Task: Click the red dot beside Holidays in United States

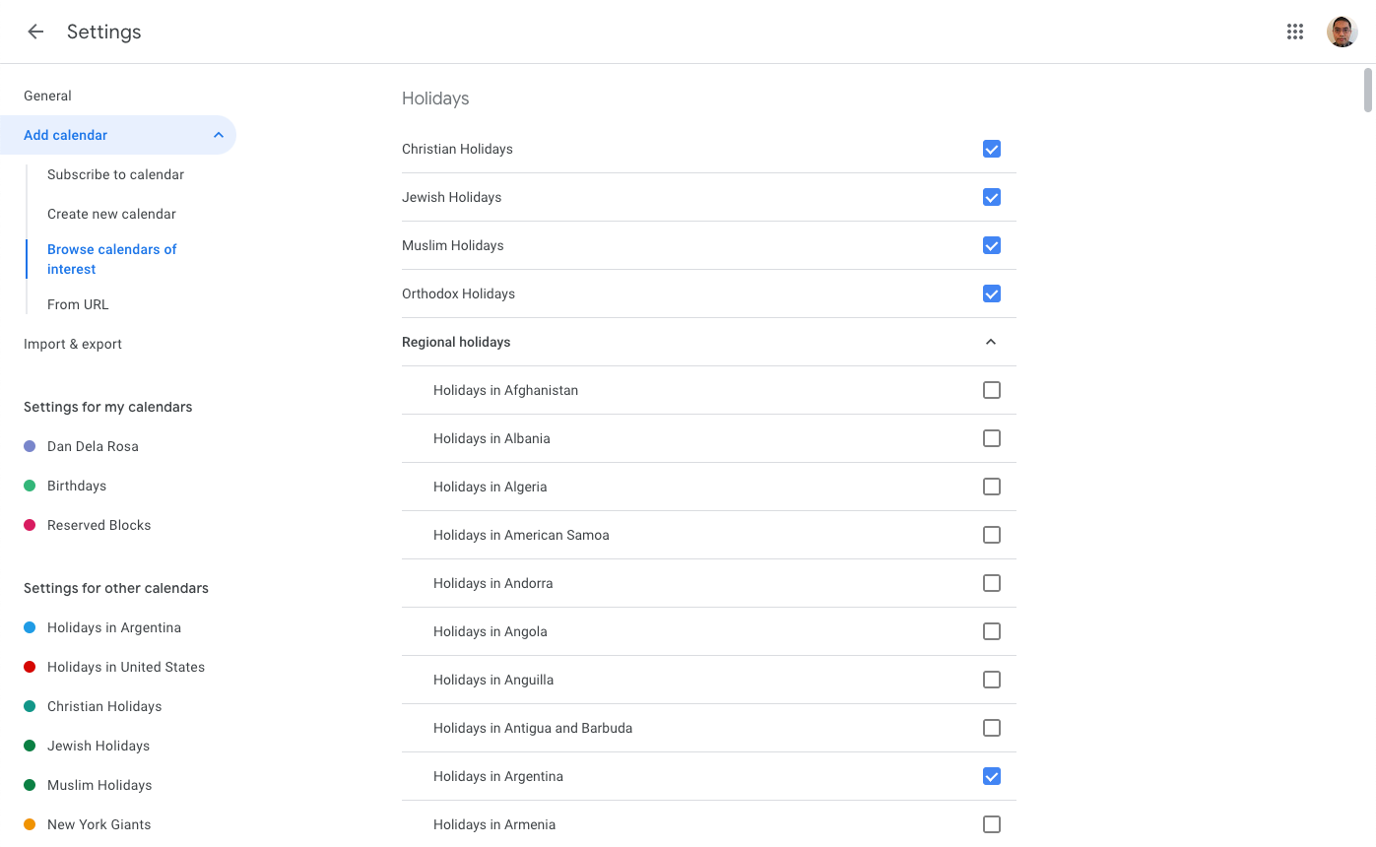Action: tap(31, 667)
